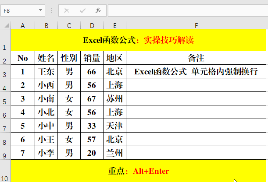The image size is (268, 182).
Task: Open the Name Box dropdown arrow
Action: coord(40,10)
